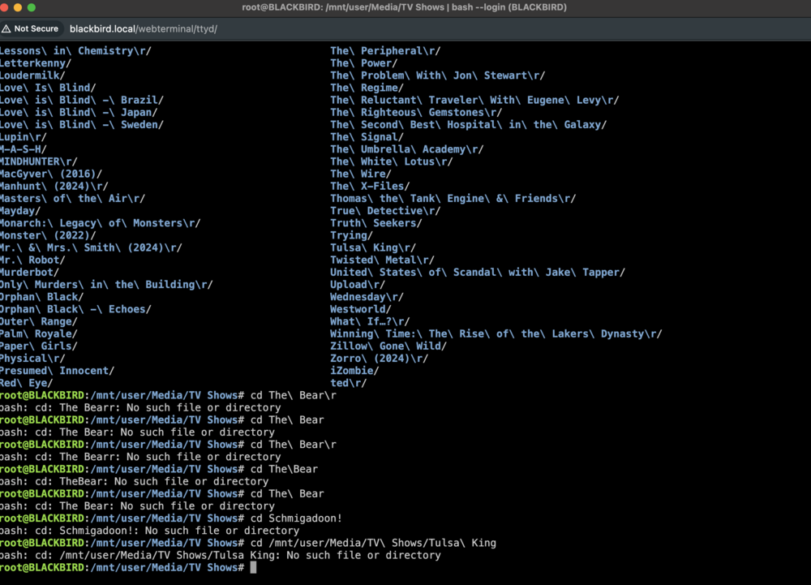This screenshot has height=585, width=811.
Task: Click the 'MacGyver\ (2016)/' entry
Action: pos(51,174)
